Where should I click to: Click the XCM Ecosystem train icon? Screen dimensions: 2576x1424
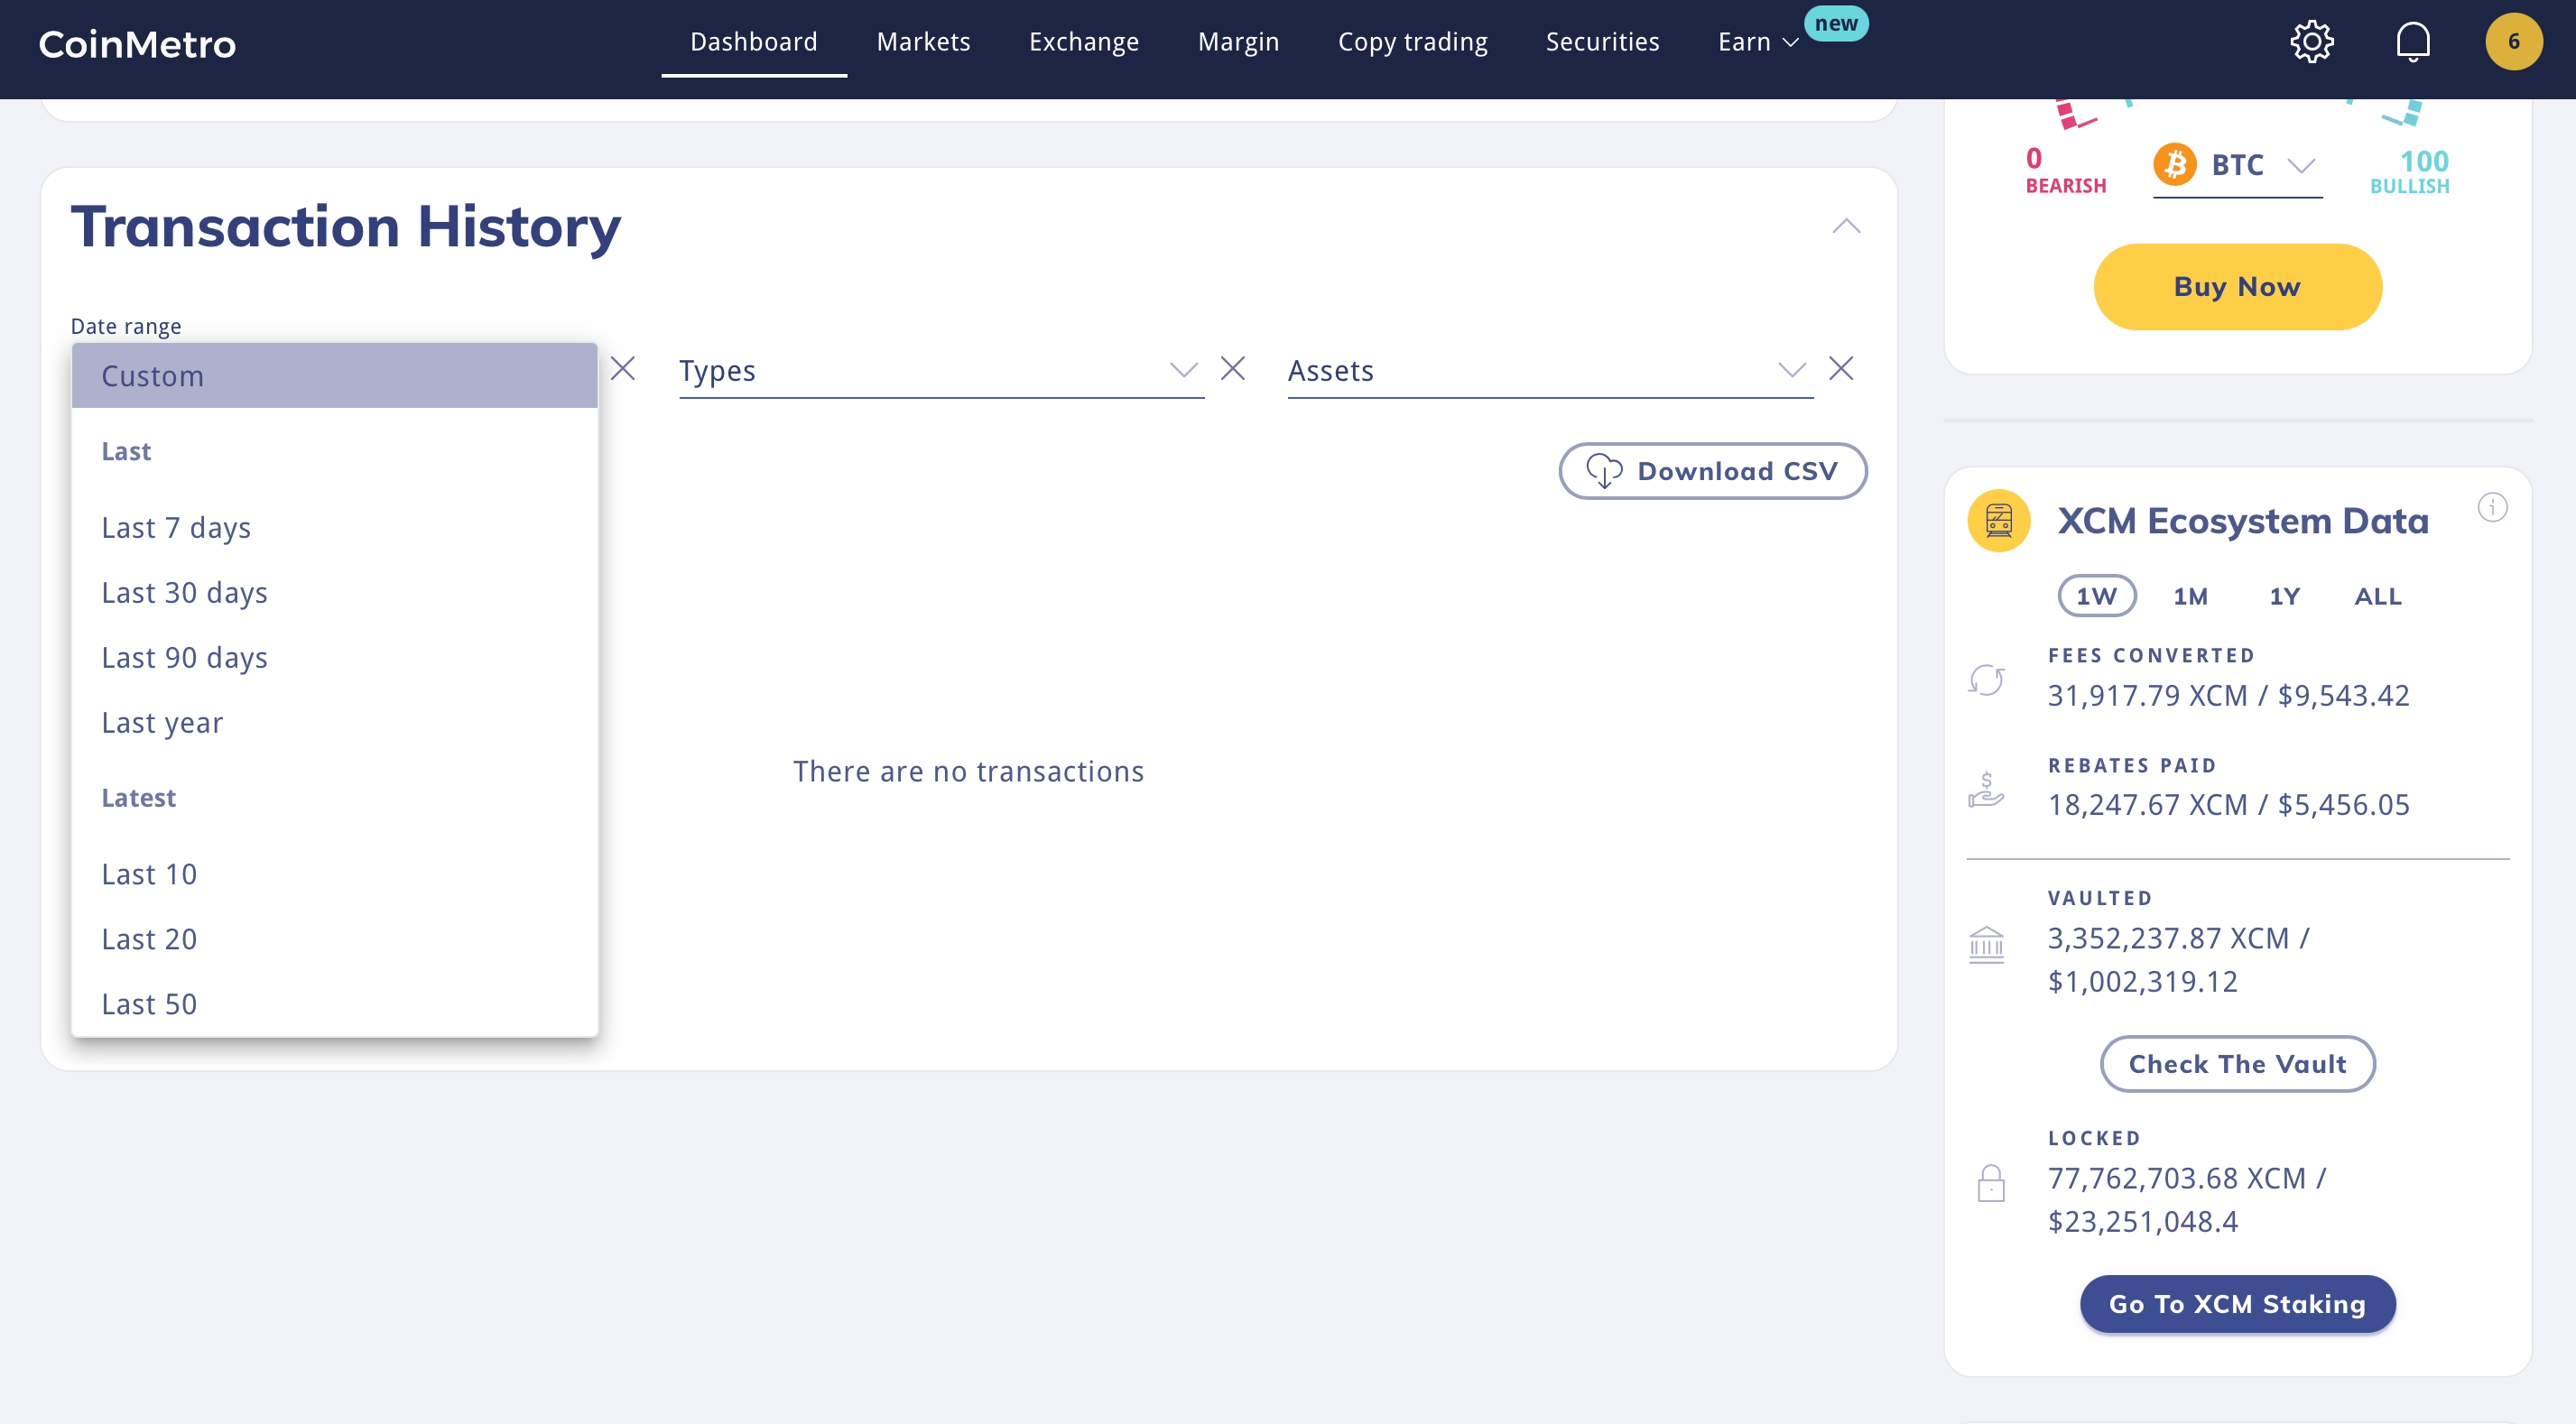pyautogui.click(x=1998, y=521)
